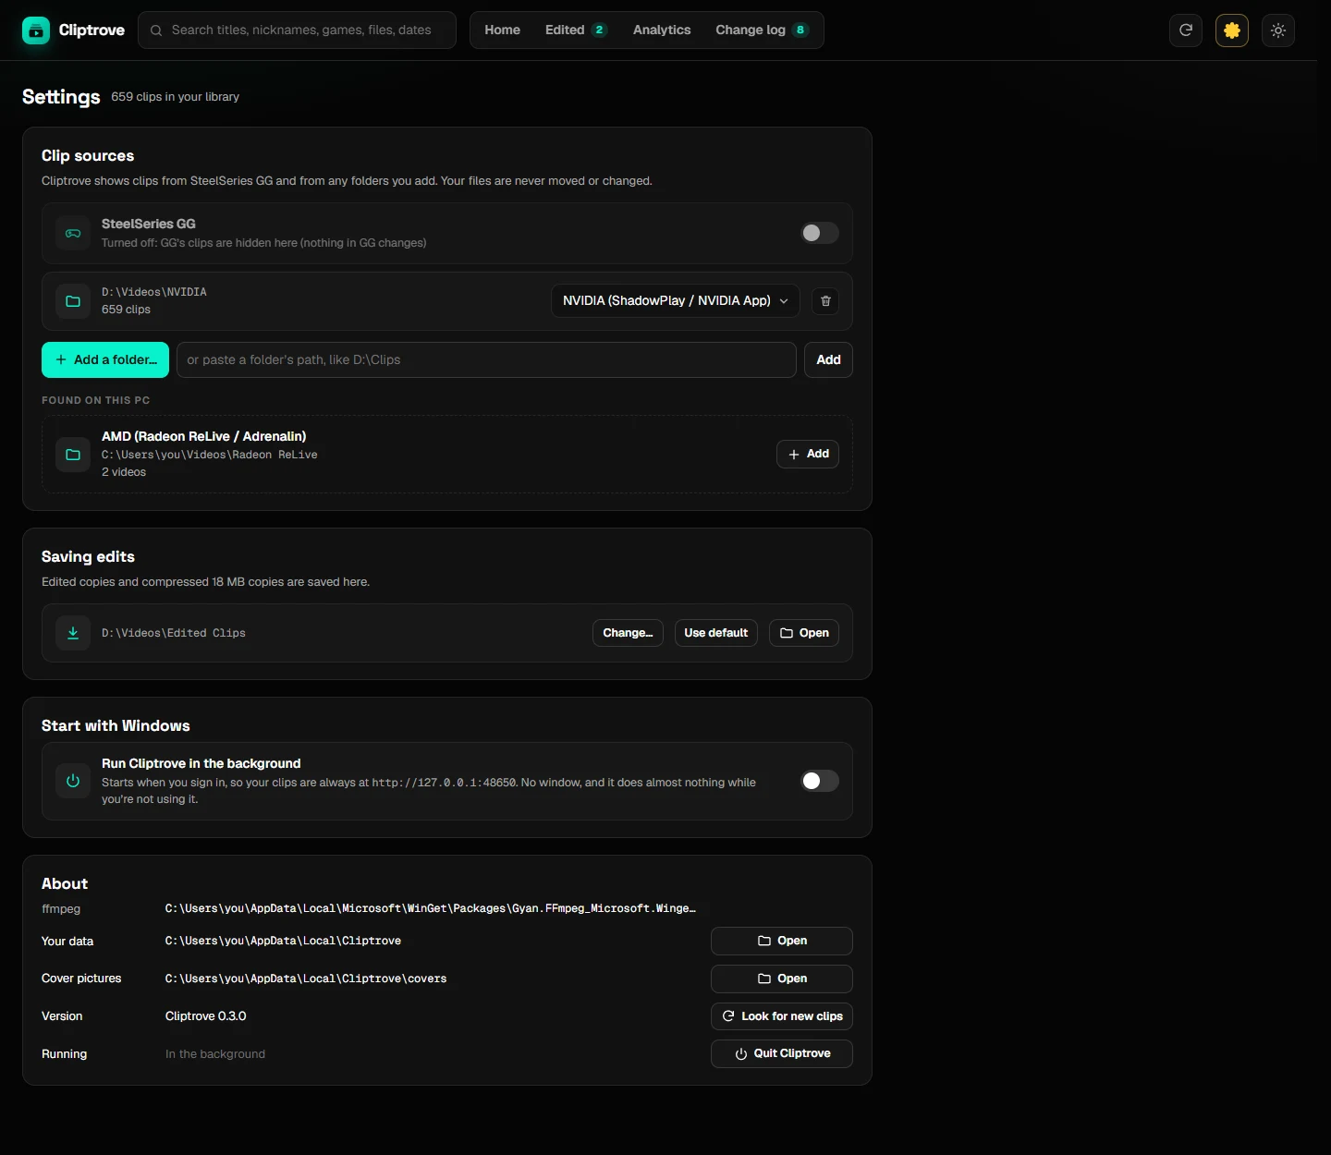Screen dimensions: 1331x1155
Task: Click the download icon beside Edited Clips path
Action: pyautogui.click(x=73, y=633)
